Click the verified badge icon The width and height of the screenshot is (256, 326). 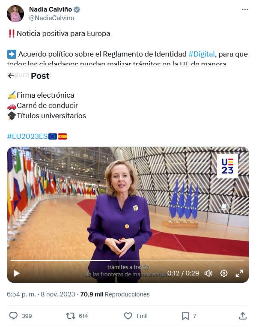coord(77,9)
